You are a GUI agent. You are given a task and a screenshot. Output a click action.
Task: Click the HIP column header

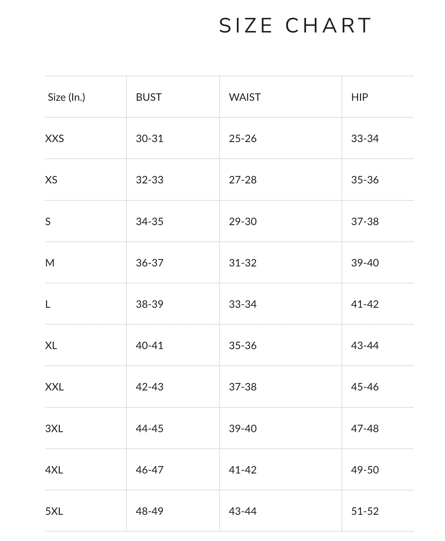click(360, 97)
